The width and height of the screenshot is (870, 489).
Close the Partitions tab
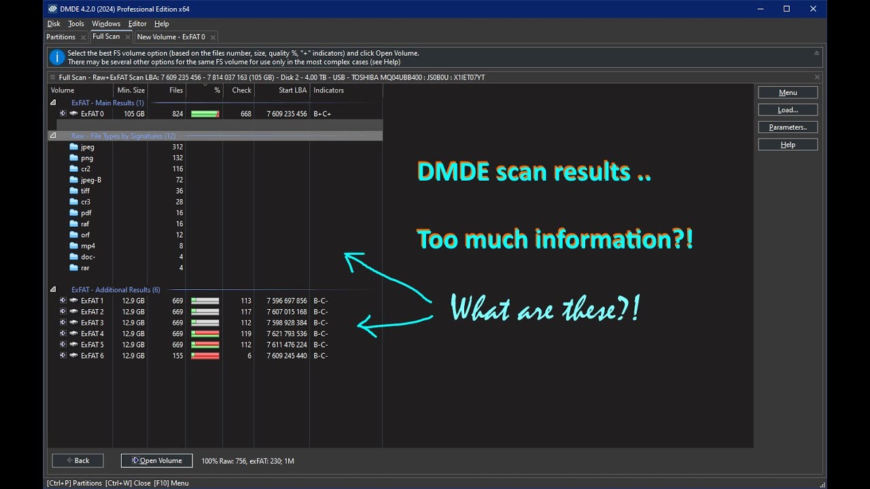click(83, 37)
